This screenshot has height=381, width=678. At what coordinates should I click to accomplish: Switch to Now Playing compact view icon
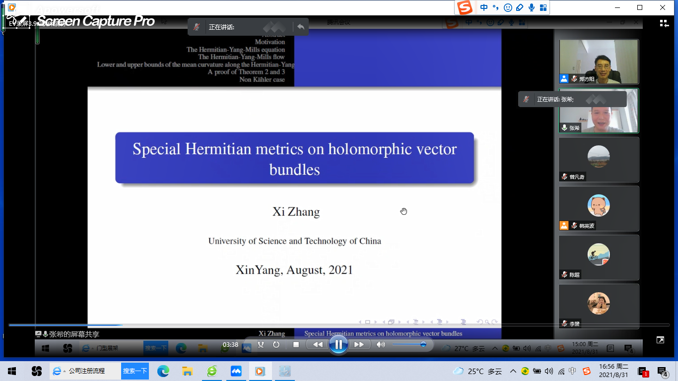(x=660, y=340)
